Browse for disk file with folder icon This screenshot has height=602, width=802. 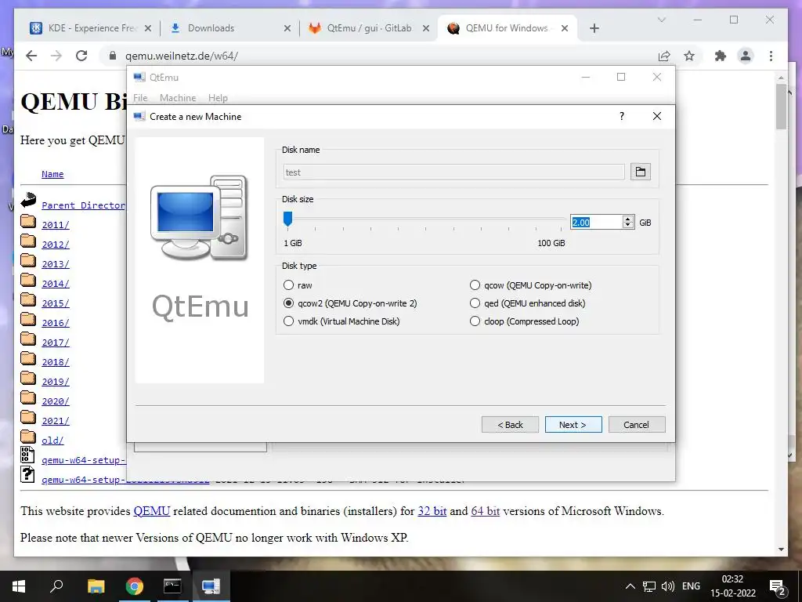(640, 172)
